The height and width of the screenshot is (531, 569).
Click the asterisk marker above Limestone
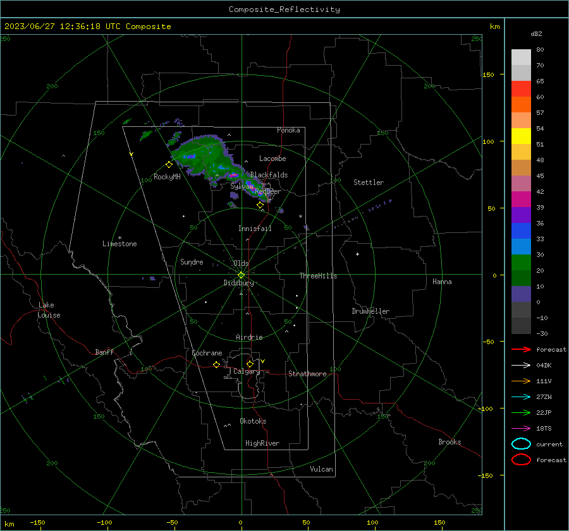119,238
